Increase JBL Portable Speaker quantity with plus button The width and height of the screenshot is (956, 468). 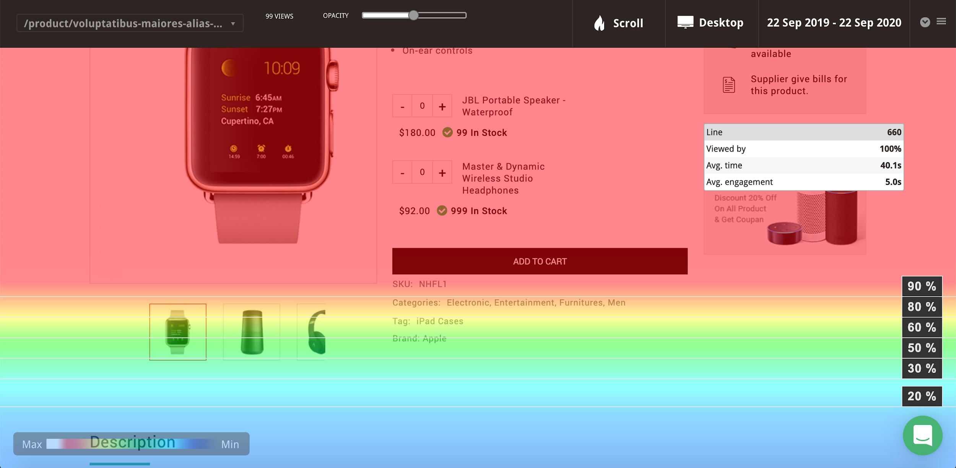[x=442, y=106]
